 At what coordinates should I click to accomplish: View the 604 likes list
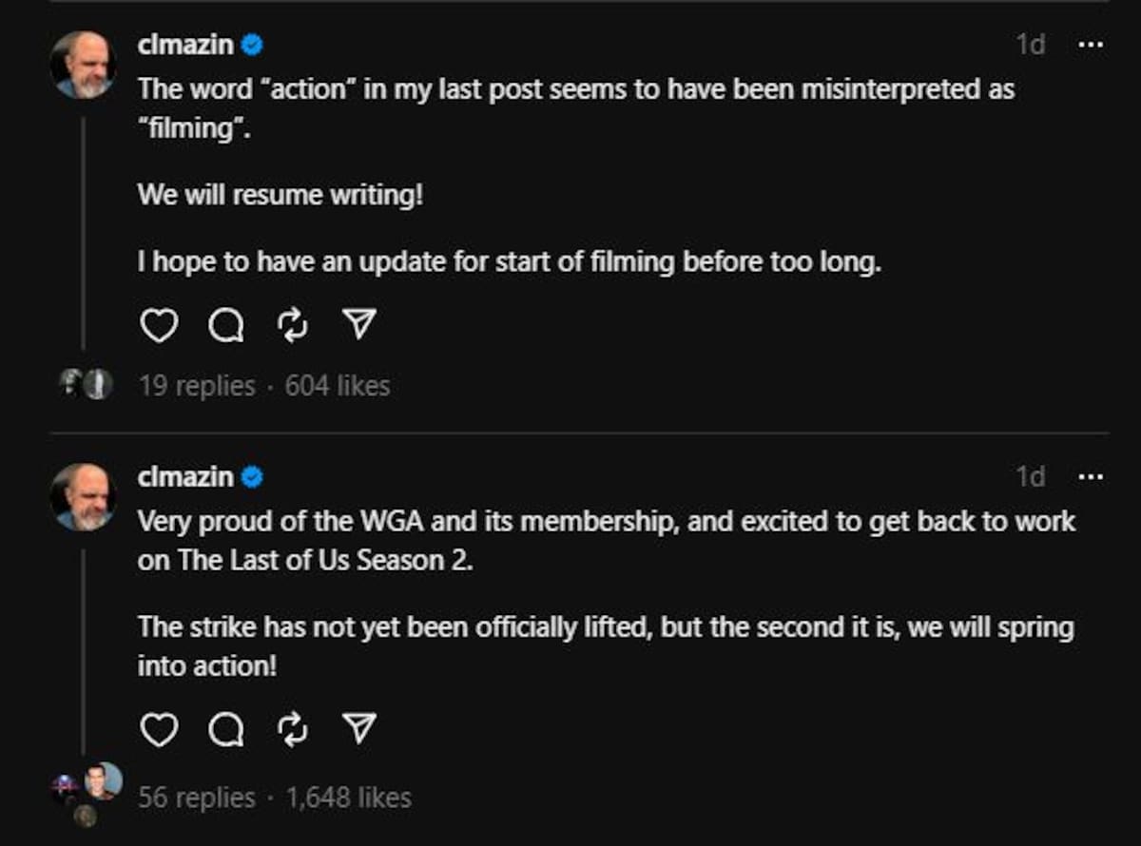pos(338,385)
